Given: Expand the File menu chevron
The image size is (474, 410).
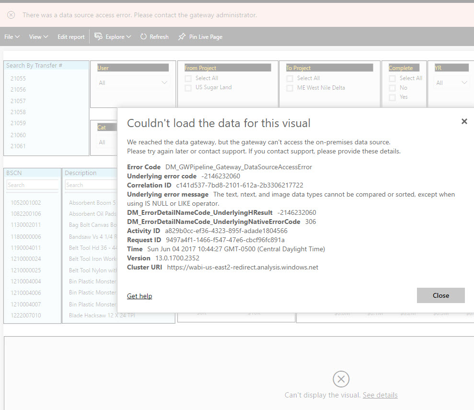Looking at the screenshot, I should (x=17, y=36).
